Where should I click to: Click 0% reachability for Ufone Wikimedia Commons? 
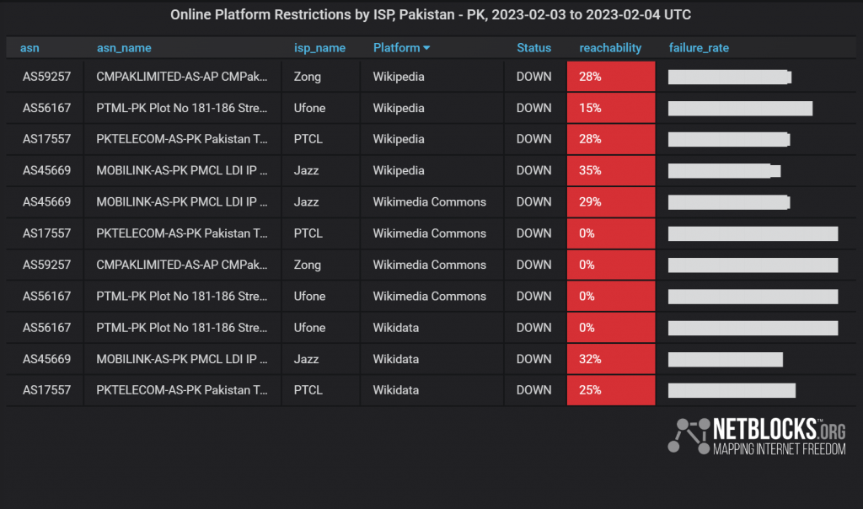(611, 296)
